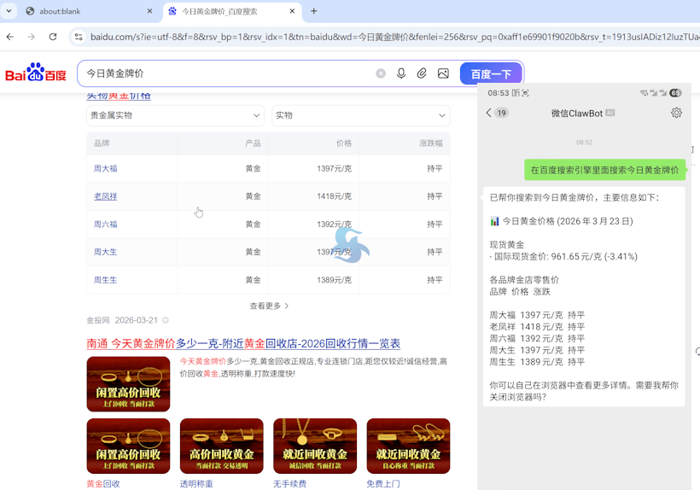700x490 pixels.
Task: Go back with browser back arrow
Action: click(x=10, y=37)
